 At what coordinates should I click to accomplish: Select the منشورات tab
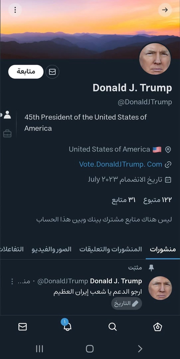(x=163, y=249)
